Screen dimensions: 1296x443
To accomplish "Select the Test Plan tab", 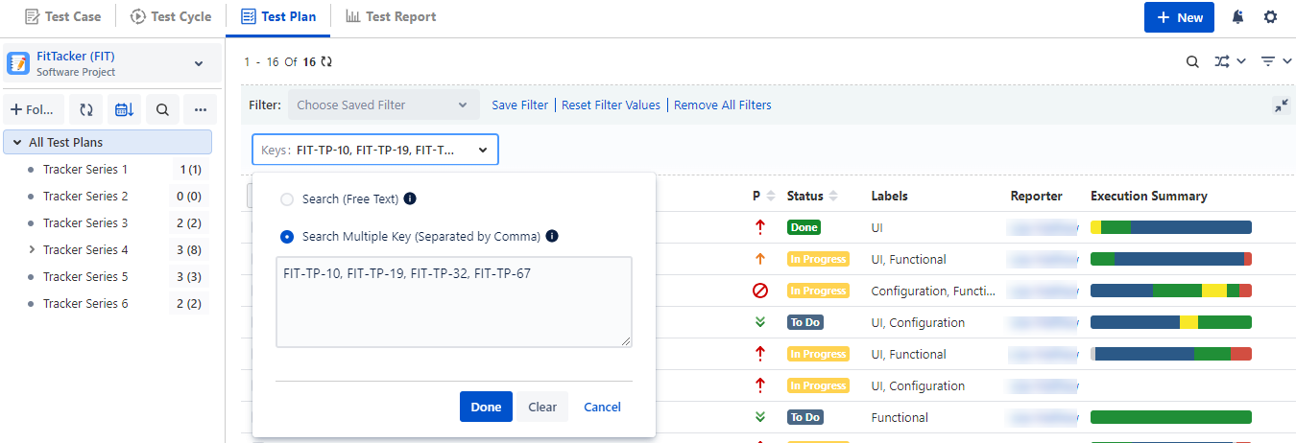I will [278, 16].
